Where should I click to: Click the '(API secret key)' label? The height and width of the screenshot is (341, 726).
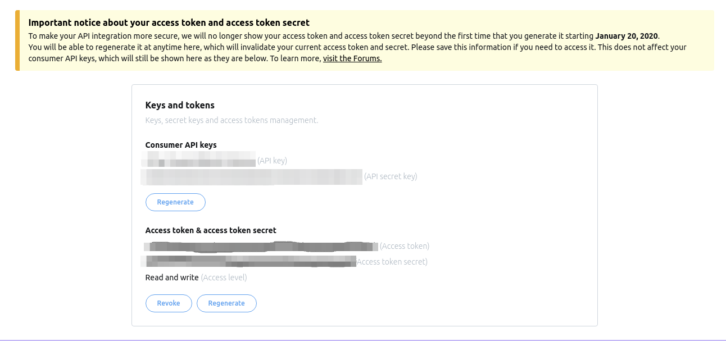[x=390, y=176]
